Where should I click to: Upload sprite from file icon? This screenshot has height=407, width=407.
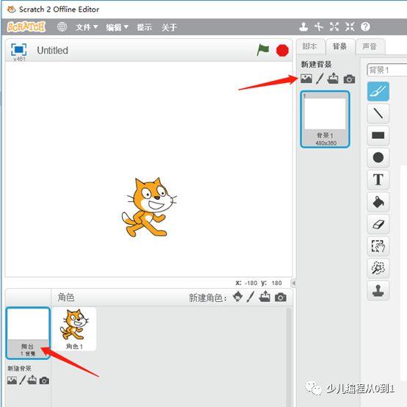pyautogui.click(x=264, y=296)
